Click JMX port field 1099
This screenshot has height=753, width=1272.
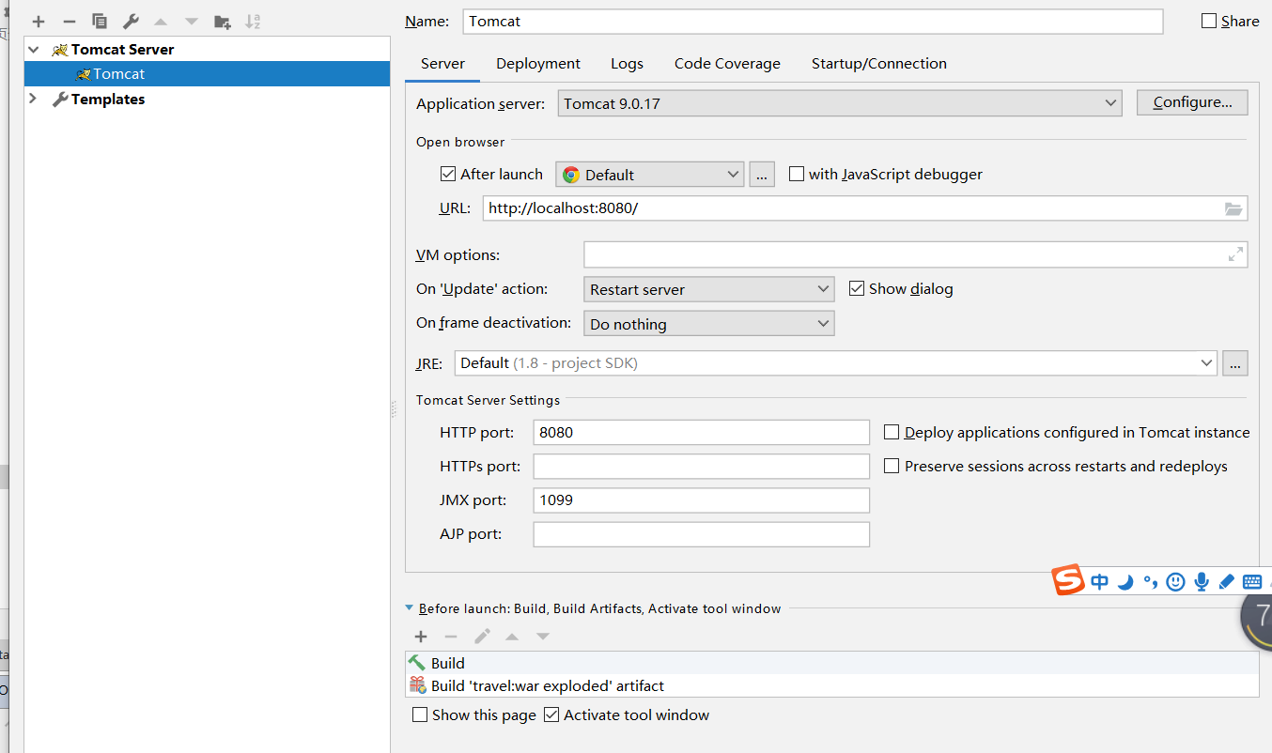(702, 499)
